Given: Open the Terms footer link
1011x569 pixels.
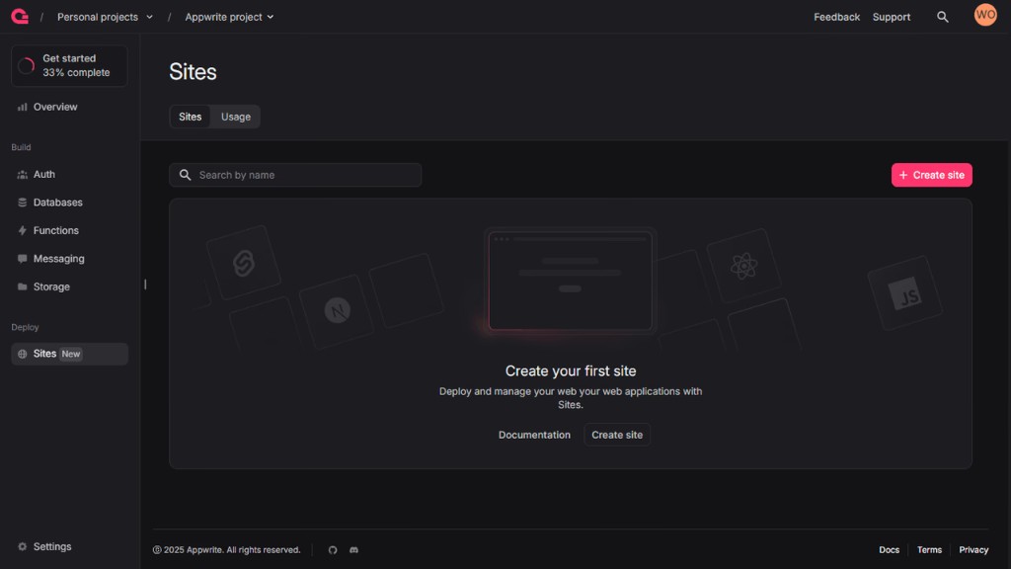Looking at the screenshot, I should [929, 550].
